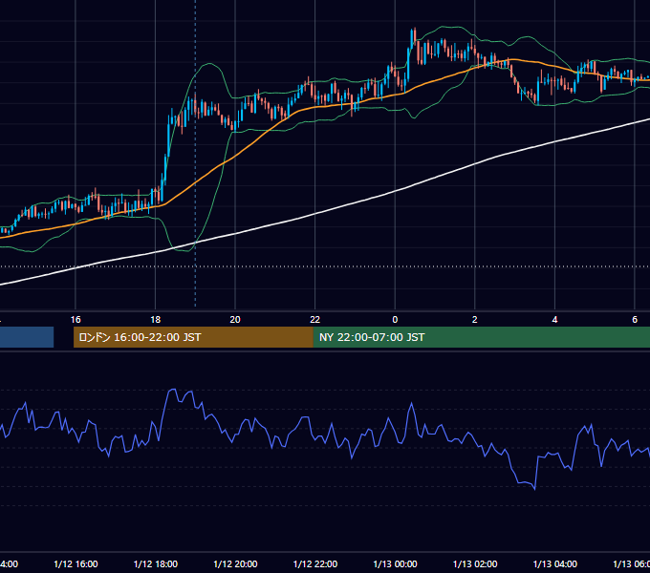This screenshot has height=573, width=650.
Task: Click the '0' hour label on upper axis
Action: tap(395, 320)
